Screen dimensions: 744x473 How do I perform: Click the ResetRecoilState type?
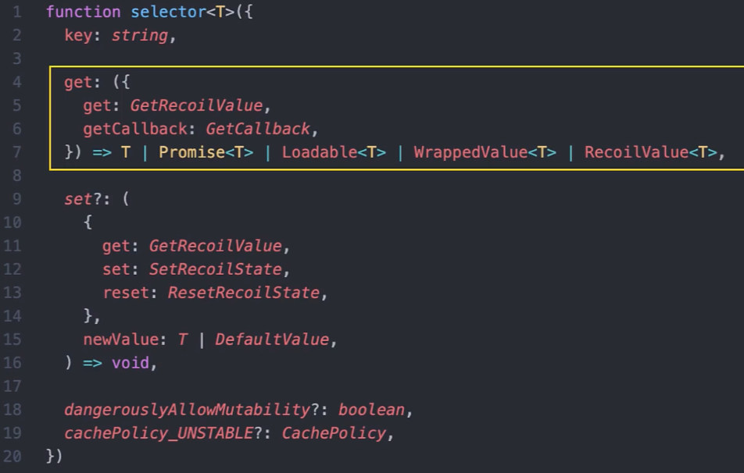click(x=243, y=293)
